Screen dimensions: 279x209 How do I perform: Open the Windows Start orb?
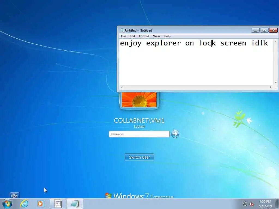click(7, 204)
